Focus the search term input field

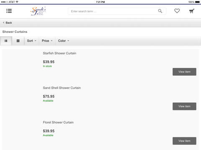113,11
